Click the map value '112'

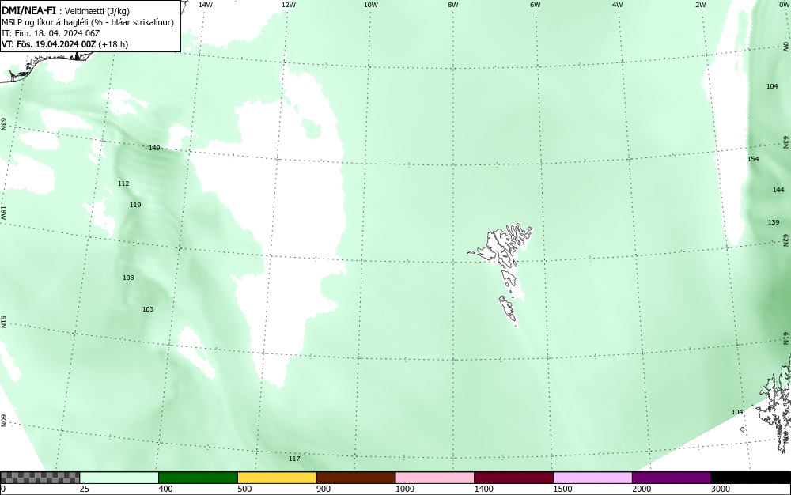pos(123,183)
